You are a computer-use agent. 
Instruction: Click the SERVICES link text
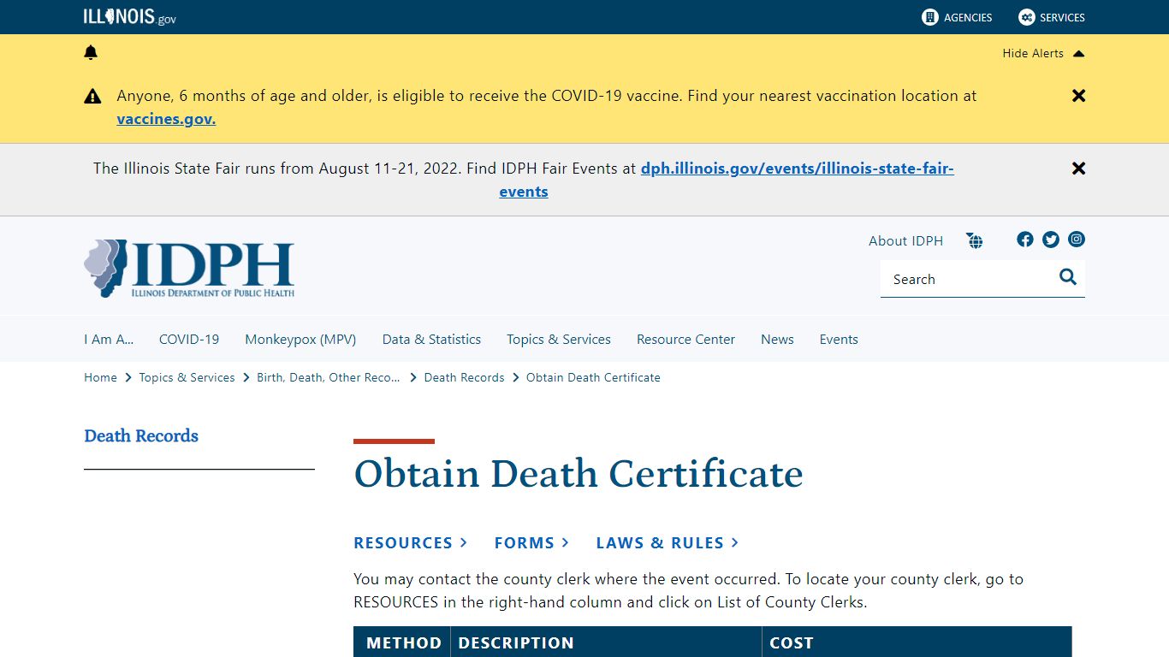coord(1062,17)
